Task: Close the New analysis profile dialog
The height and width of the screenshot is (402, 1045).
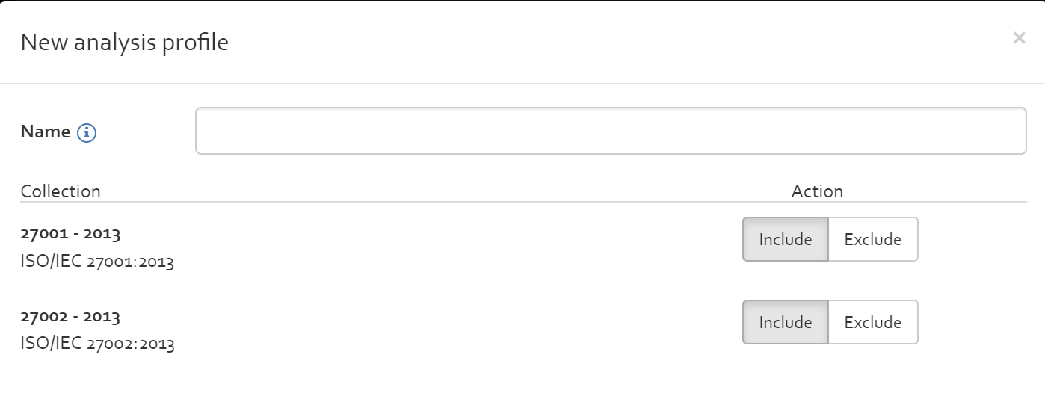Action: 1019,37
